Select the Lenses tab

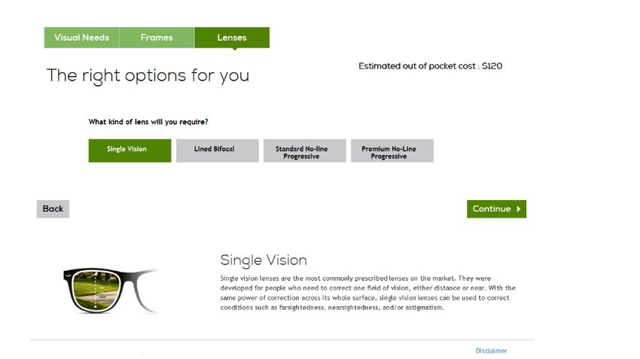pos(232,38)
